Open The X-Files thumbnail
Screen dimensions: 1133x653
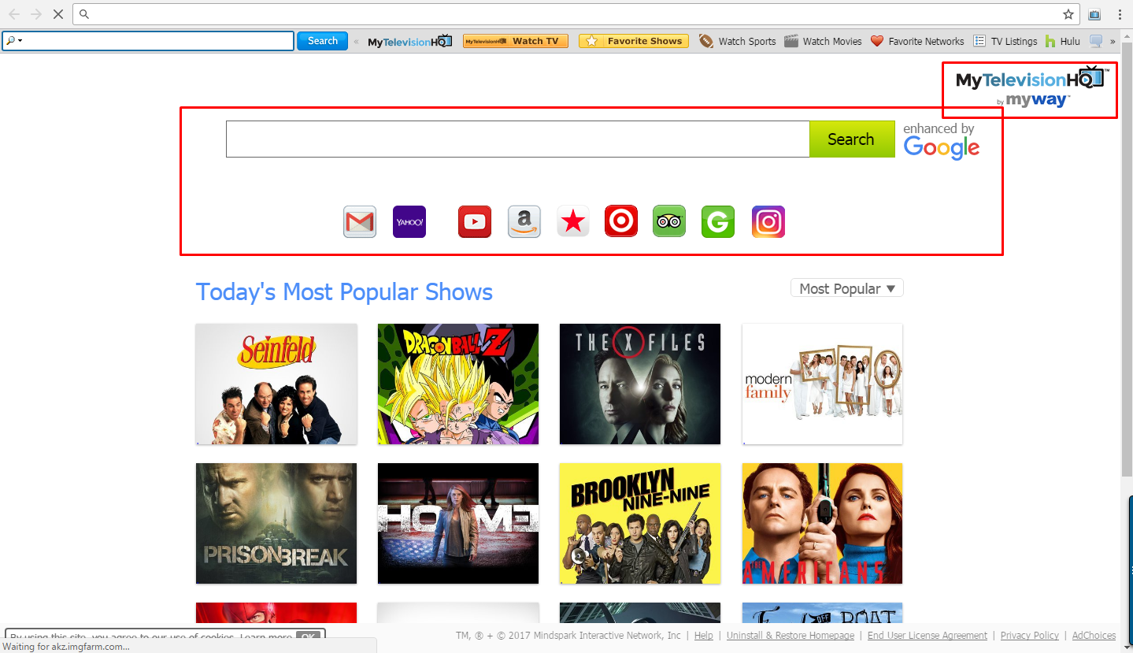[x=640, y=384]
